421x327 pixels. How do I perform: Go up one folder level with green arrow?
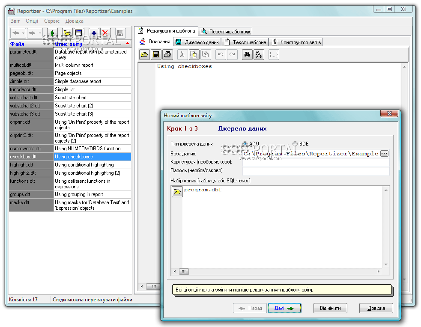[52, 33]
